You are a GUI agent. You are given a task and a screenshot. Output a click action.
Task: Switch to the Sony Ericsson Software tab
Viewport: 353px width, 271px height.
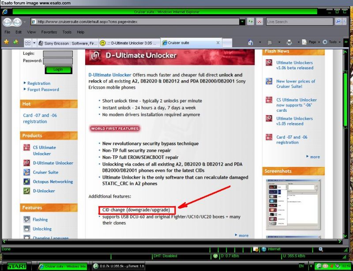[x=68, y=43]
